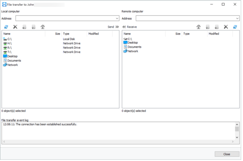
Task: Select Documents in the remote list
Action: tap(133, 47)
